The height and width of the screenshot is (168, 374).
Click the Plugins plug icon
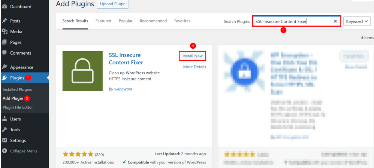pos(4,78)
